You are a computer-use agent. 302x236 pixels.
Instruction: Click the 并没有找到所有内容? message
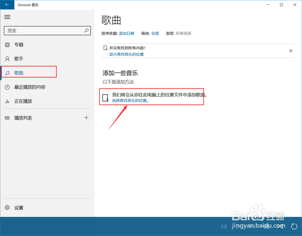click(127, 48)
